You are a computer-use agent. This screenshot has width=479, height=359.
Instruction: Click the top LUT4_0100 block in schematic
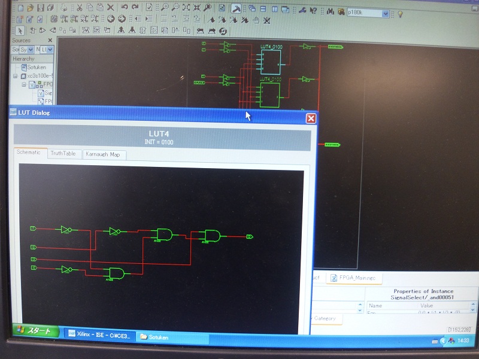pos(271,62)
